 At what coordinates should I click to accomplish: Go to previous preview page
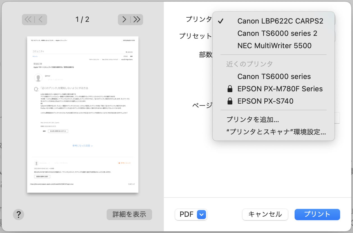point(41,20)
